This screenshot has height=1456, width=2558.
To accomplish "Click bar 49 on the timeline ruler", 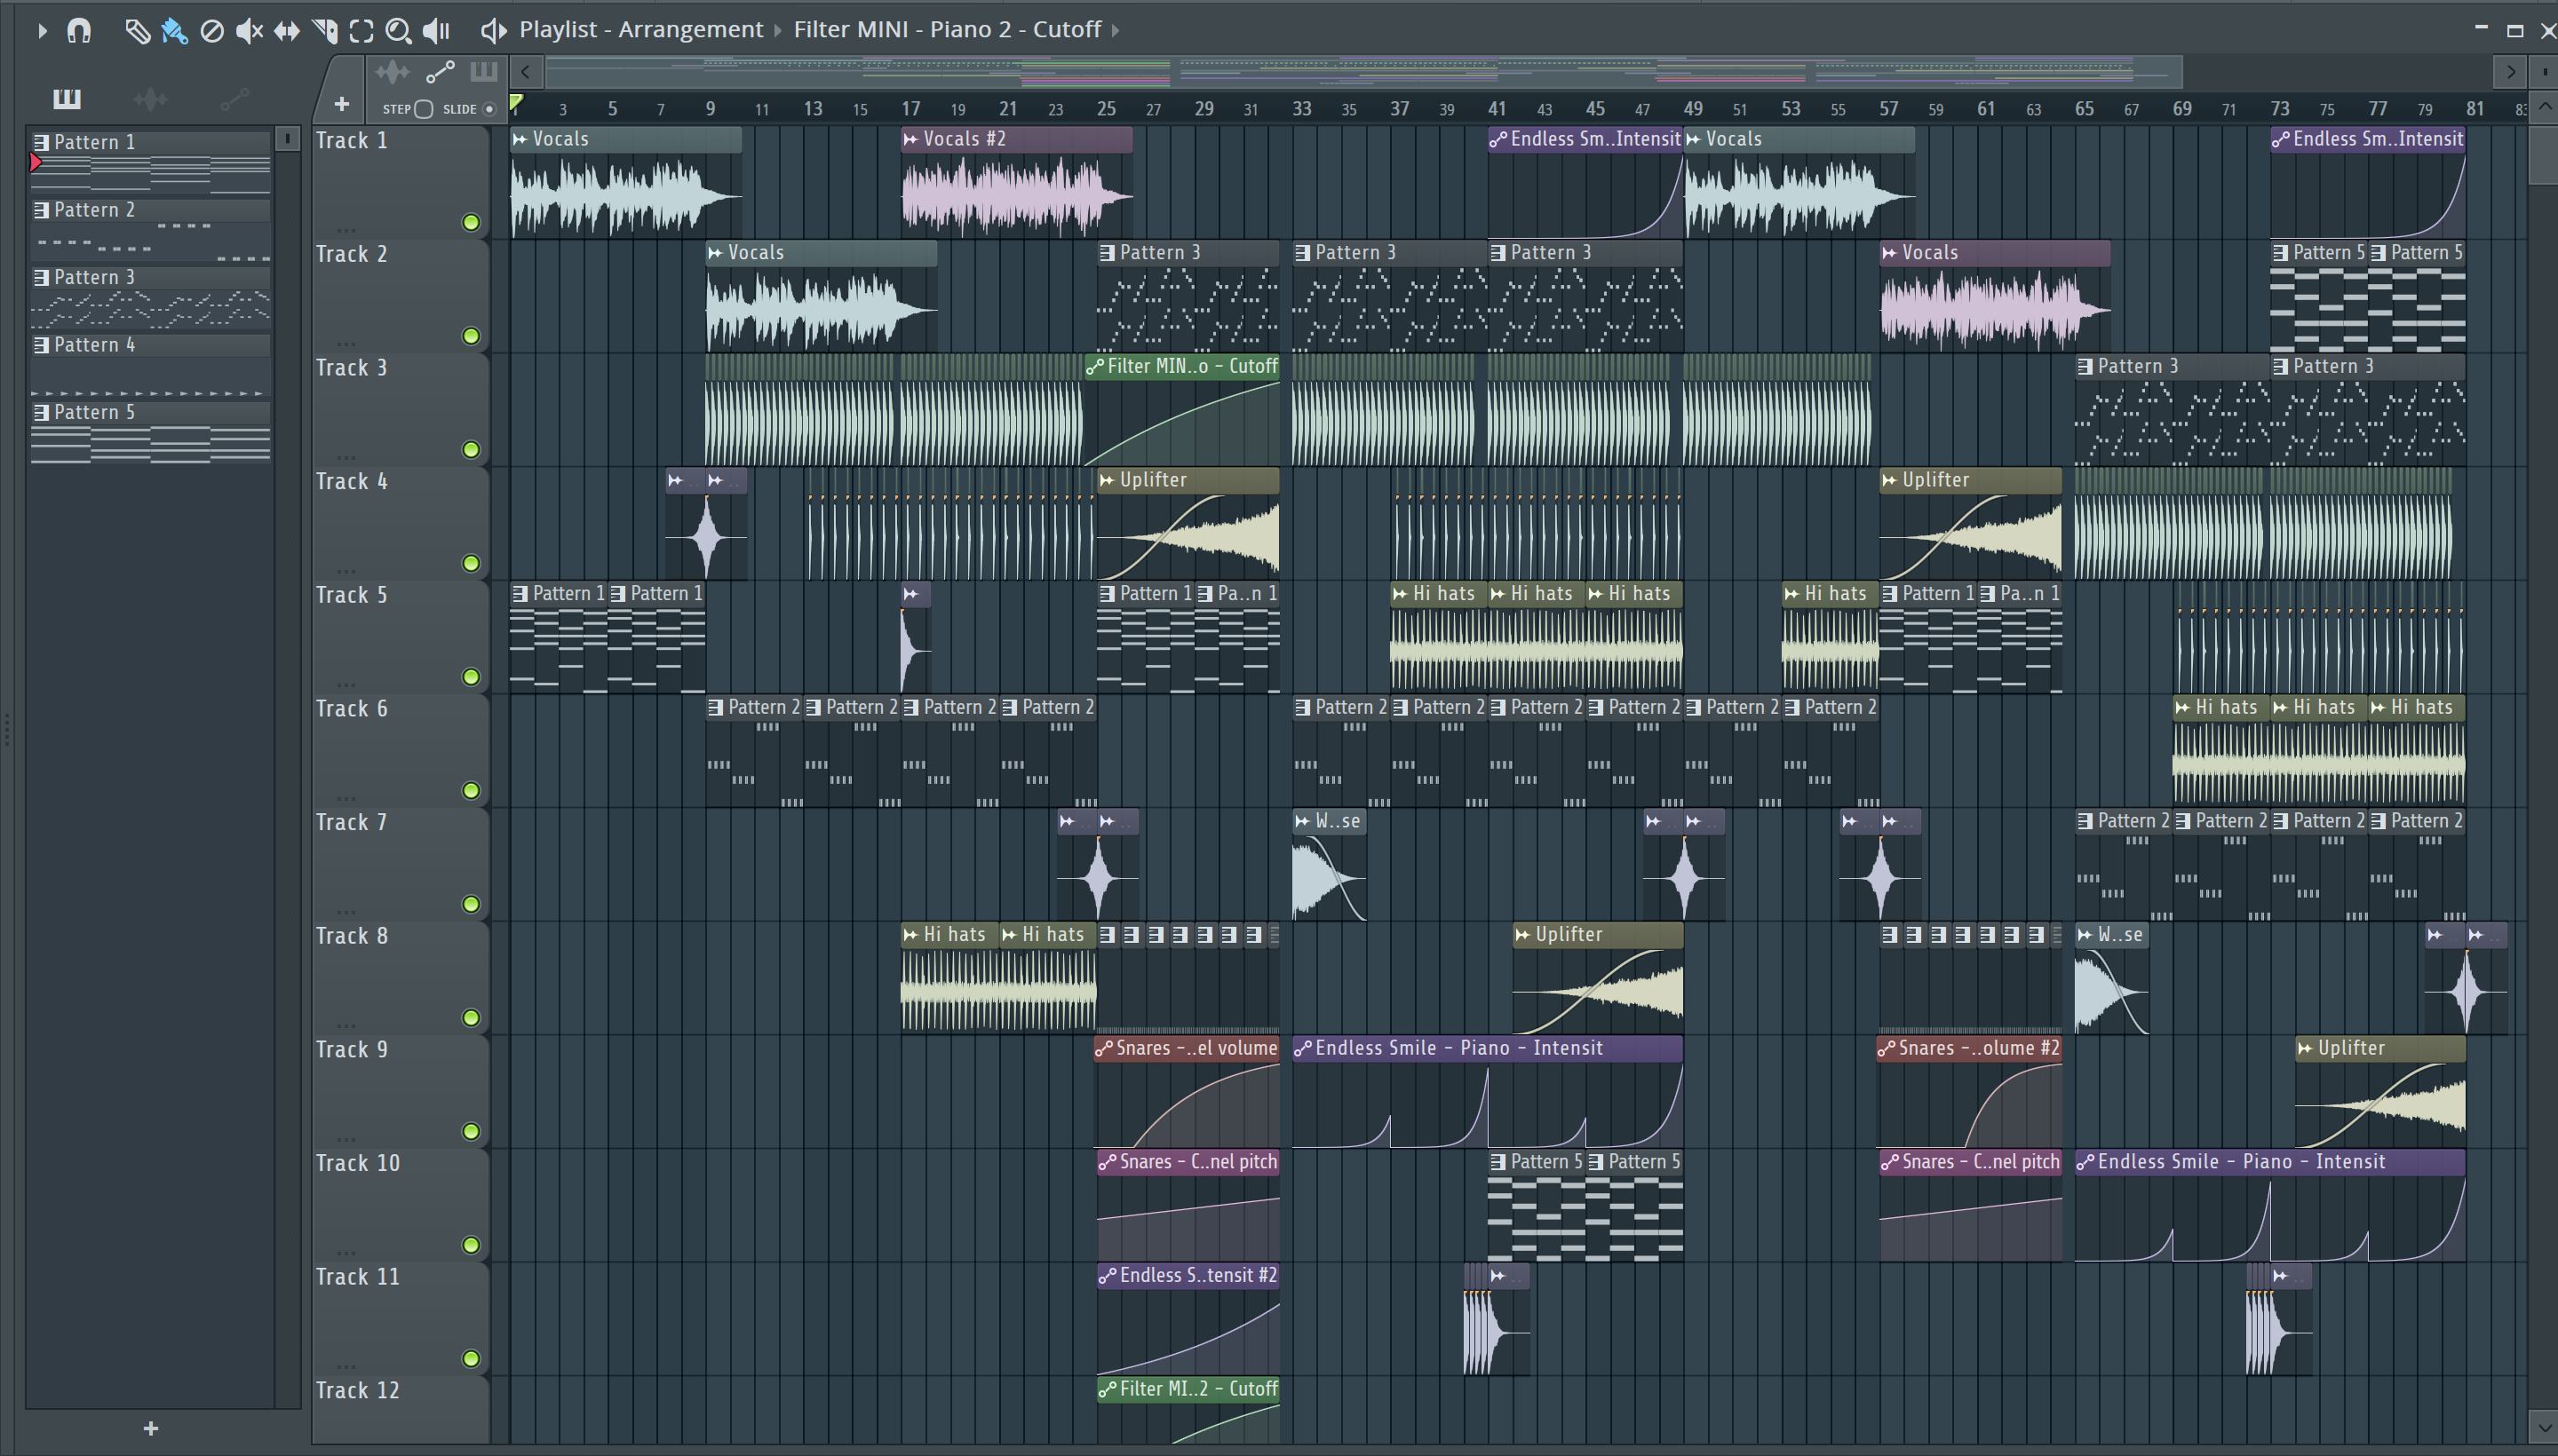I will 1693,108.
